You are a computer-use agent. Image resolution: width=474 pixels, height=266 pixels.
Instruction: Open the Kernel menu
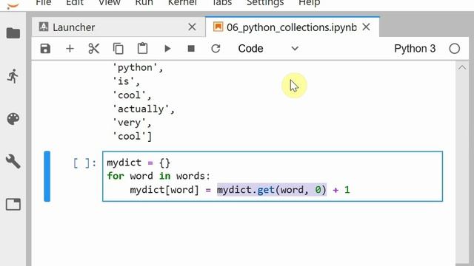[x=182, y=3]
